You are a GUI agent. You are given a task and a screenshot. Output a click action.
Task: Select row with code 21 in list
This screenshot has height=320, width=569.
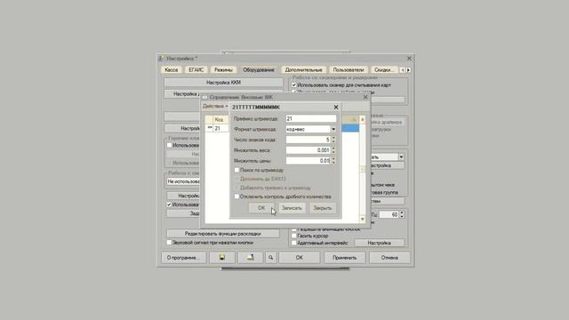point(283,128)
